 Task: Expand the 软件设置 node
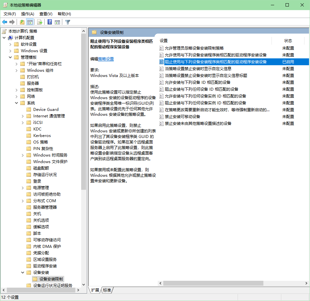(x=10, y=44)
